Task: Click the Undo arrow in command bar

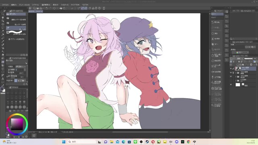Action: coord(47,8)
